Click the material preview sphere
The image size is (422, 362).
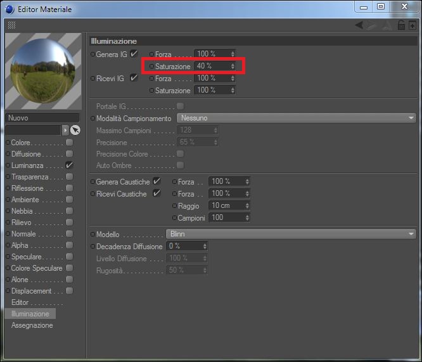pos(43,71)
